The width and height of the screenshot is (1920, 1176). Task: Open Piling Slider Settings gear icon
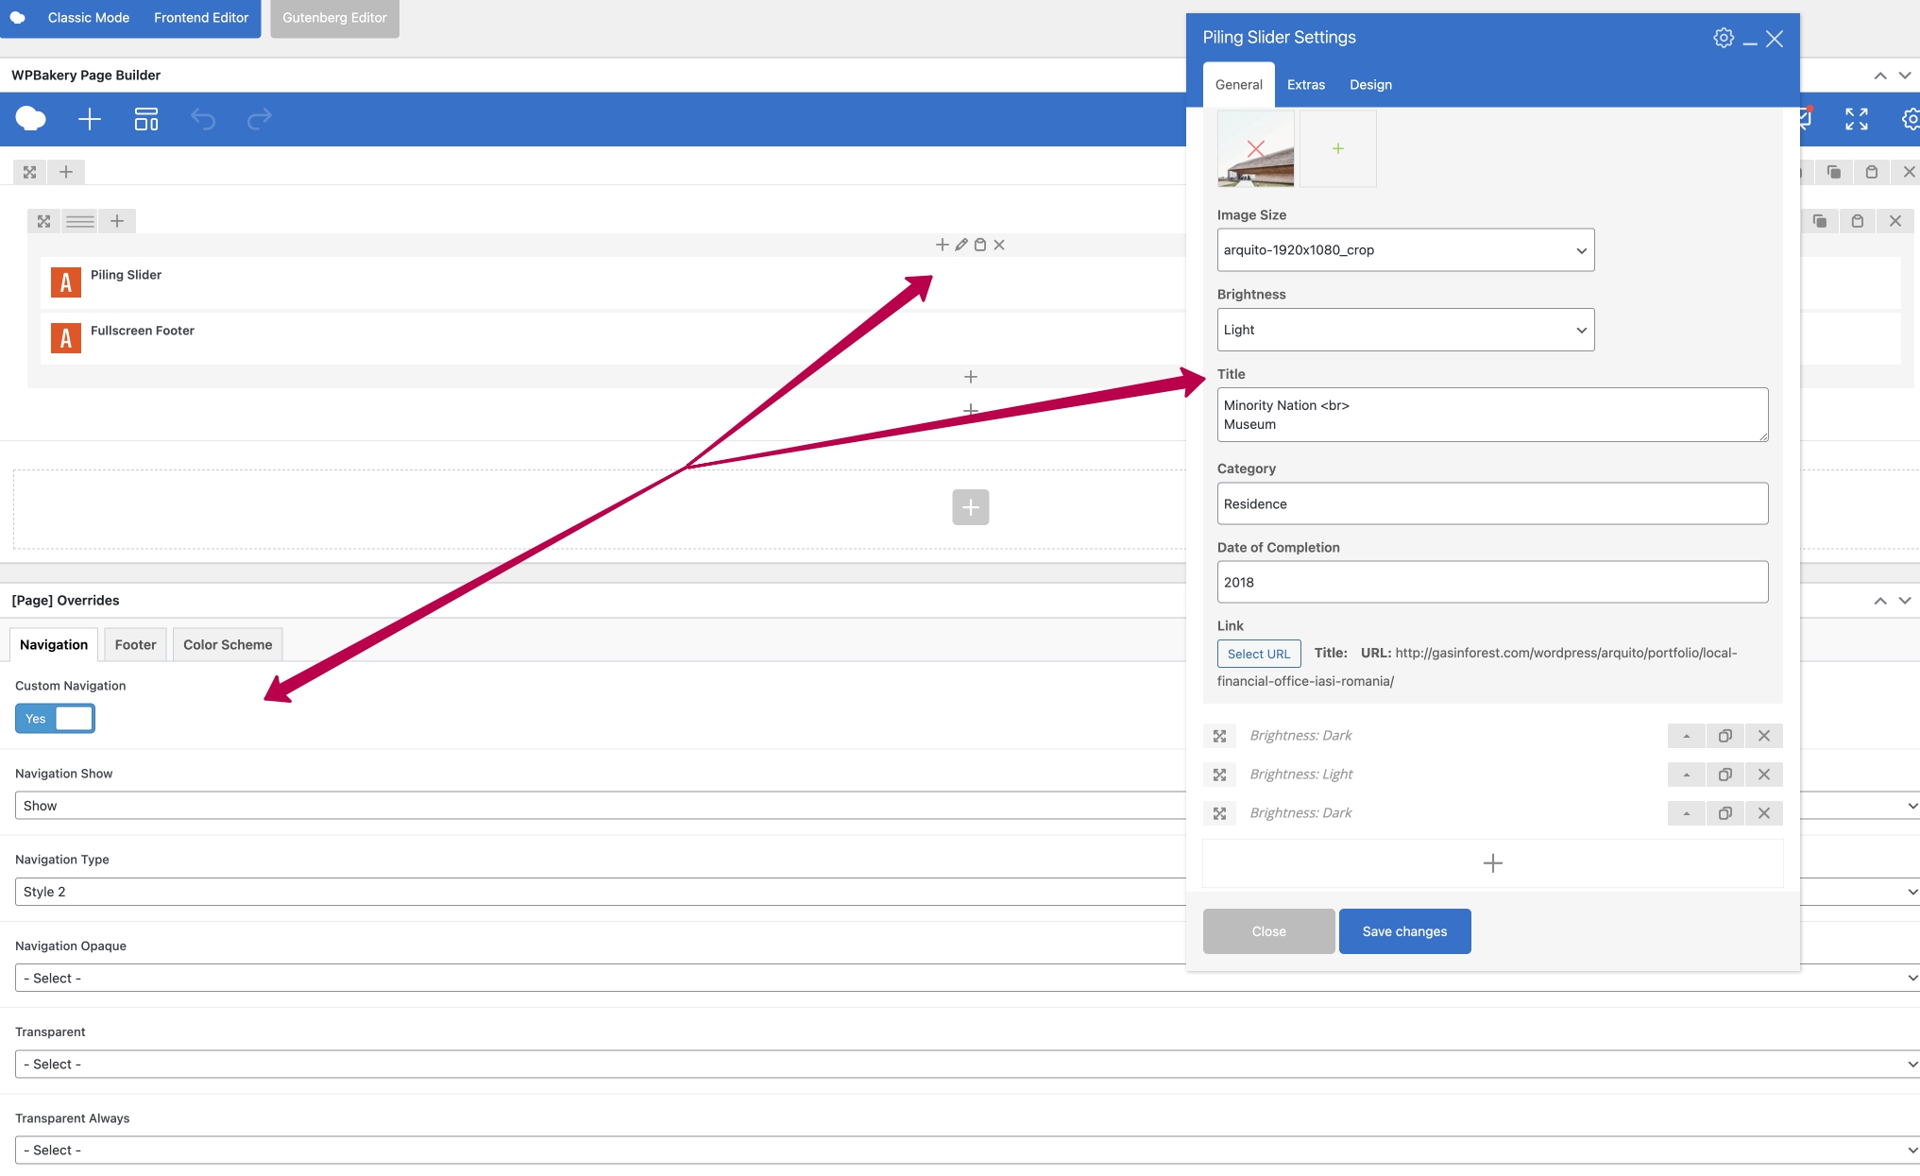tap(1724, 38)
